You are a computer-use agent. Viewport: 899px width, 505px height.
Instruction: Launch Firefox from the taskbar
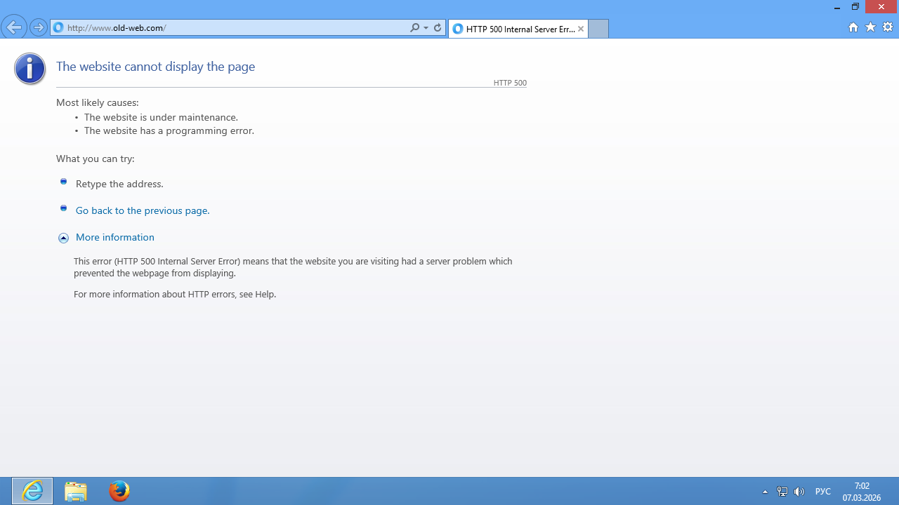pos(119,491)
